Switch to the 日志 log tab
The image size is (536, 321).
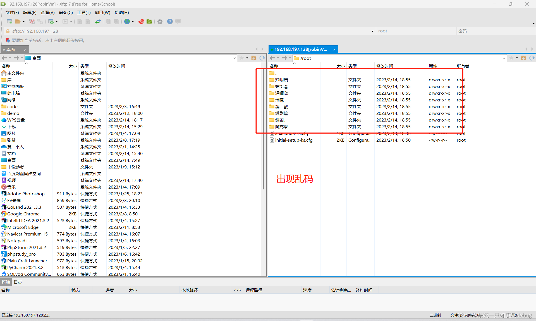18,282
